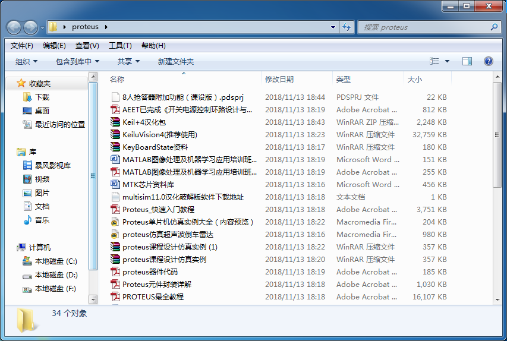Open the 工具(T) menu

(120, 46)
